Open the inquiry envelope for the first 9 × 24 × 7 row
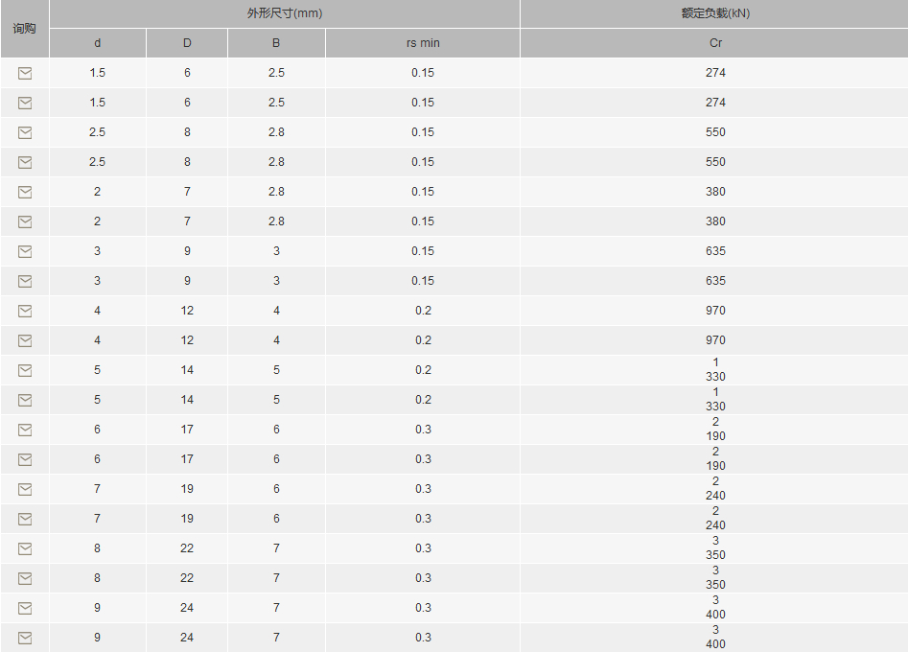 (25, 608)
